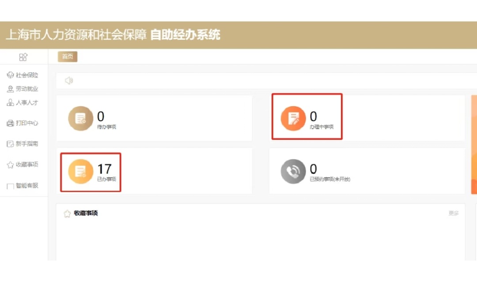Screen dimensions: 477x282
Task: Click the 待办事项 brown document icon
Action: [80, 118]
